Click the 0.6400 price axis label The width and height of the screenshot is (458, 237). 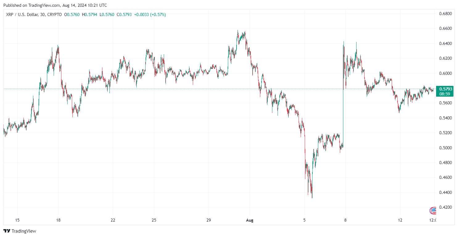coord(446,44)
